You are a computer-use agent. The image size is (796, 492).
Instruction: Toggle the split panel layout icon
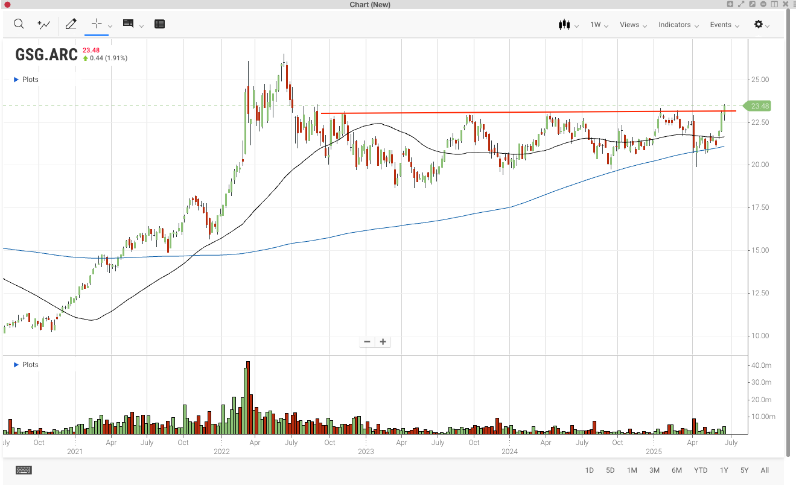[774, 4]
